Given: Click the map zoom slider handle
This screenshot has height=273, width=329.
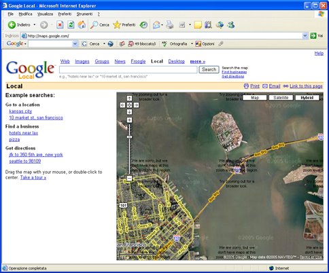Looking at the screenshot, I should pos(129,137).
